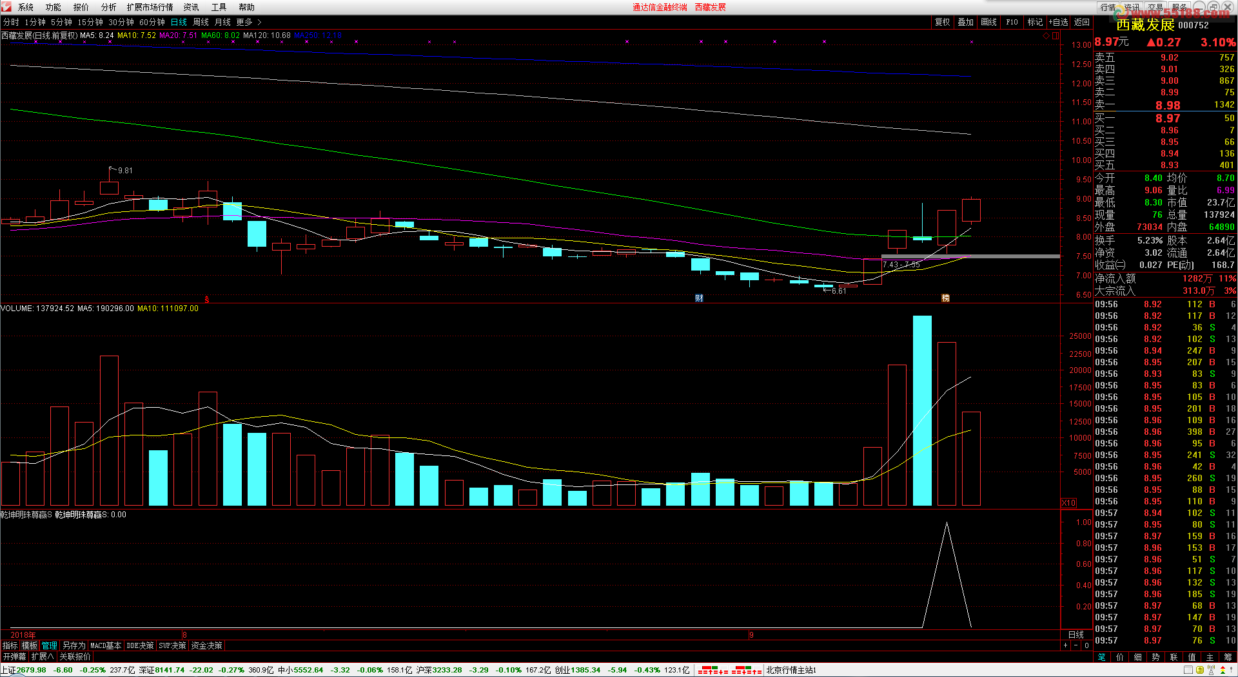The image size is (1238, 677).
Task: Reset zoom with 0 button
Action: point(1086,645)
